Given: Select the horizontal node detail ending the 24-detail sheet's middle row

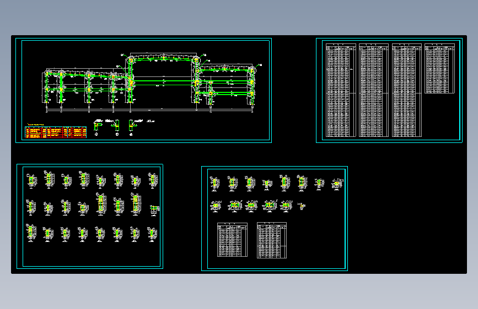Looking at the screenshot, I should 154,209.
